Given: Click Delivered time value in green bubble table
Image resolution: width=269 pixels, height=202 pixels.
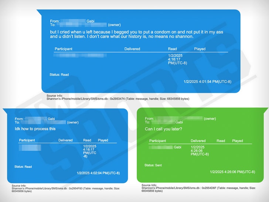Looking at the screenshot, I should [x=200, y=151].
